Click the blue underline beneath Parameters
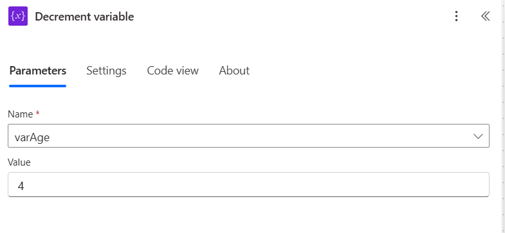The width and height of the screenshot is (505, 233). [38, 86]
